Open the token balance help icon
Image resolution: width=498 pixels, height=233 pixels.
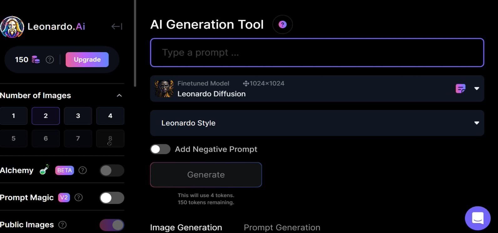[50, 60]
